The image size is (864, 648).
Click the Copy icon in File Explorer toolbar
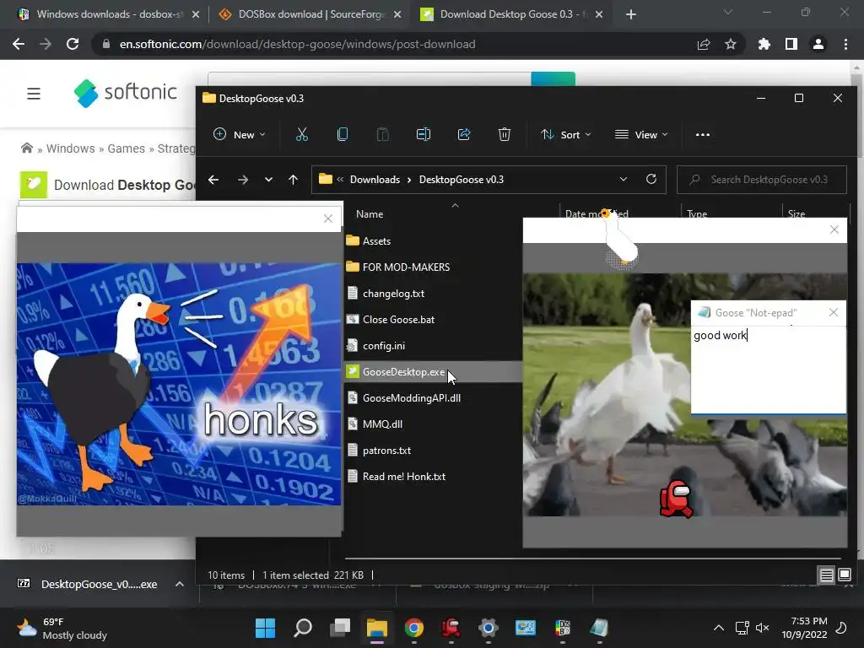343,134
